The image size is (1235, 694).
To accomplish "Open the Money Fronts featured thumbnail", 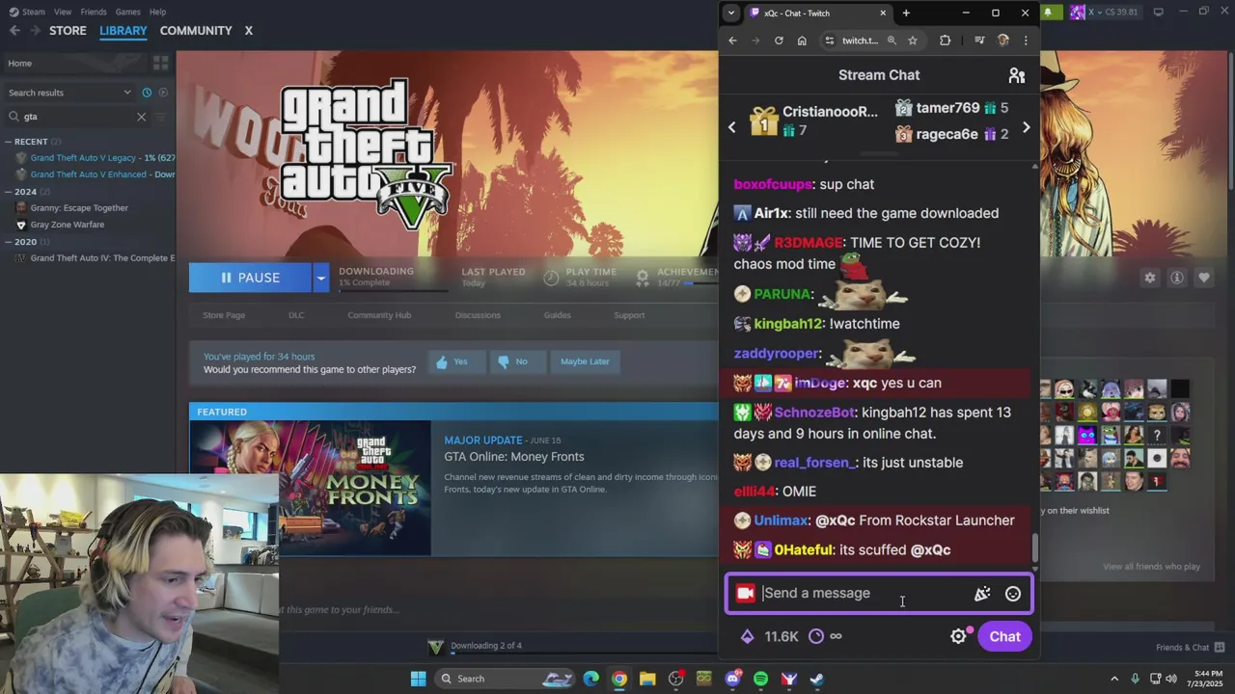I will tap(310, 488).
